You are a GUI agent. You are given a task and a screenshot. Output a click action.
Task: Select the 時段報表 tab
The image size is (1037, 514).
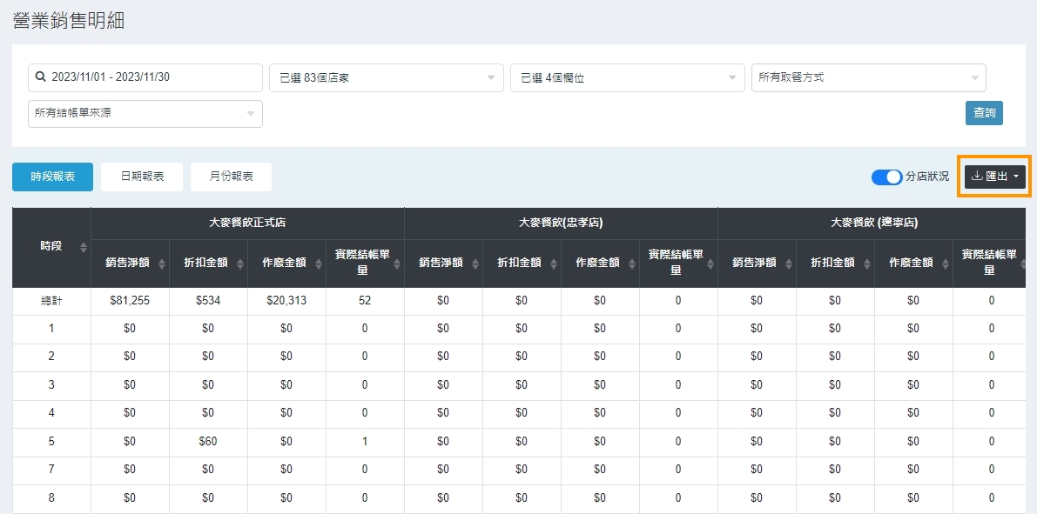(x=52, y=177)
